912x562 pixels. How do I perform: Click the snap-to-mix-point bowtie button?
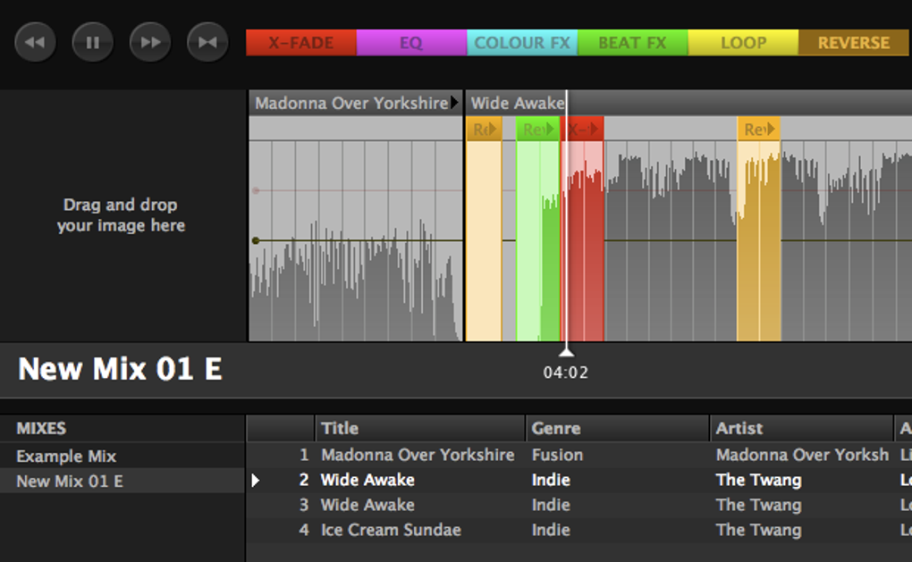(x=207, y=42)
